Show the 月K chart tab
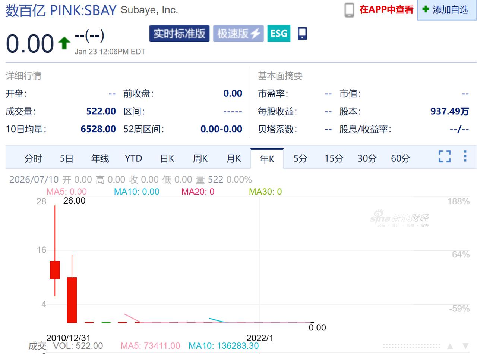477x354 pixels. coord(234,158)
